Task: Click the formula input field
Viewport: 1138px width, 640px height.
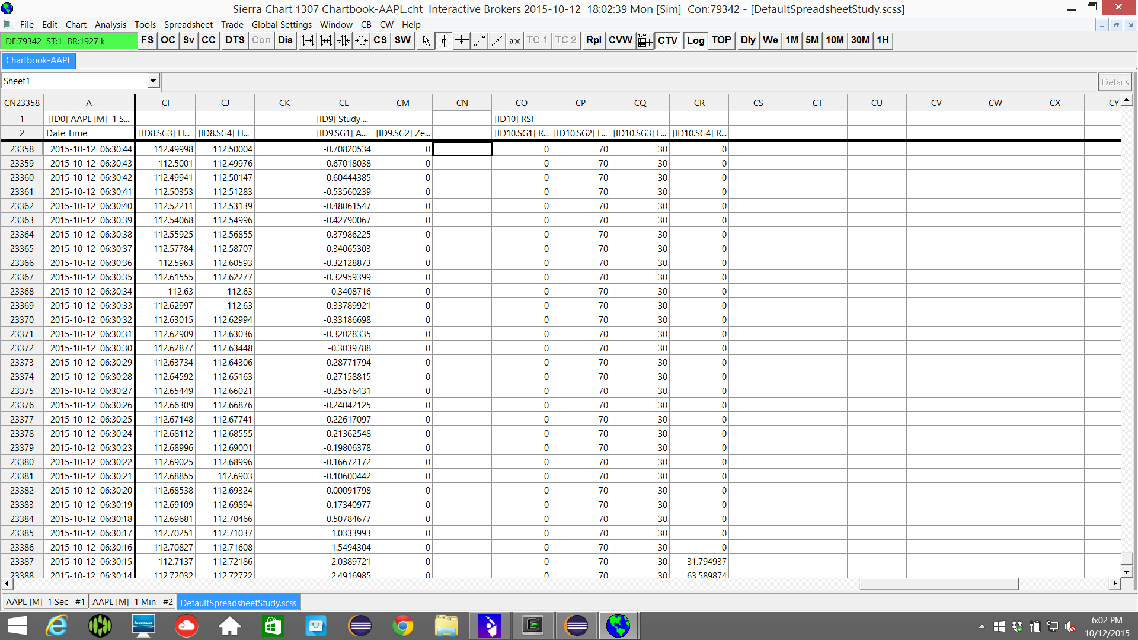Action: click(628, 82)
